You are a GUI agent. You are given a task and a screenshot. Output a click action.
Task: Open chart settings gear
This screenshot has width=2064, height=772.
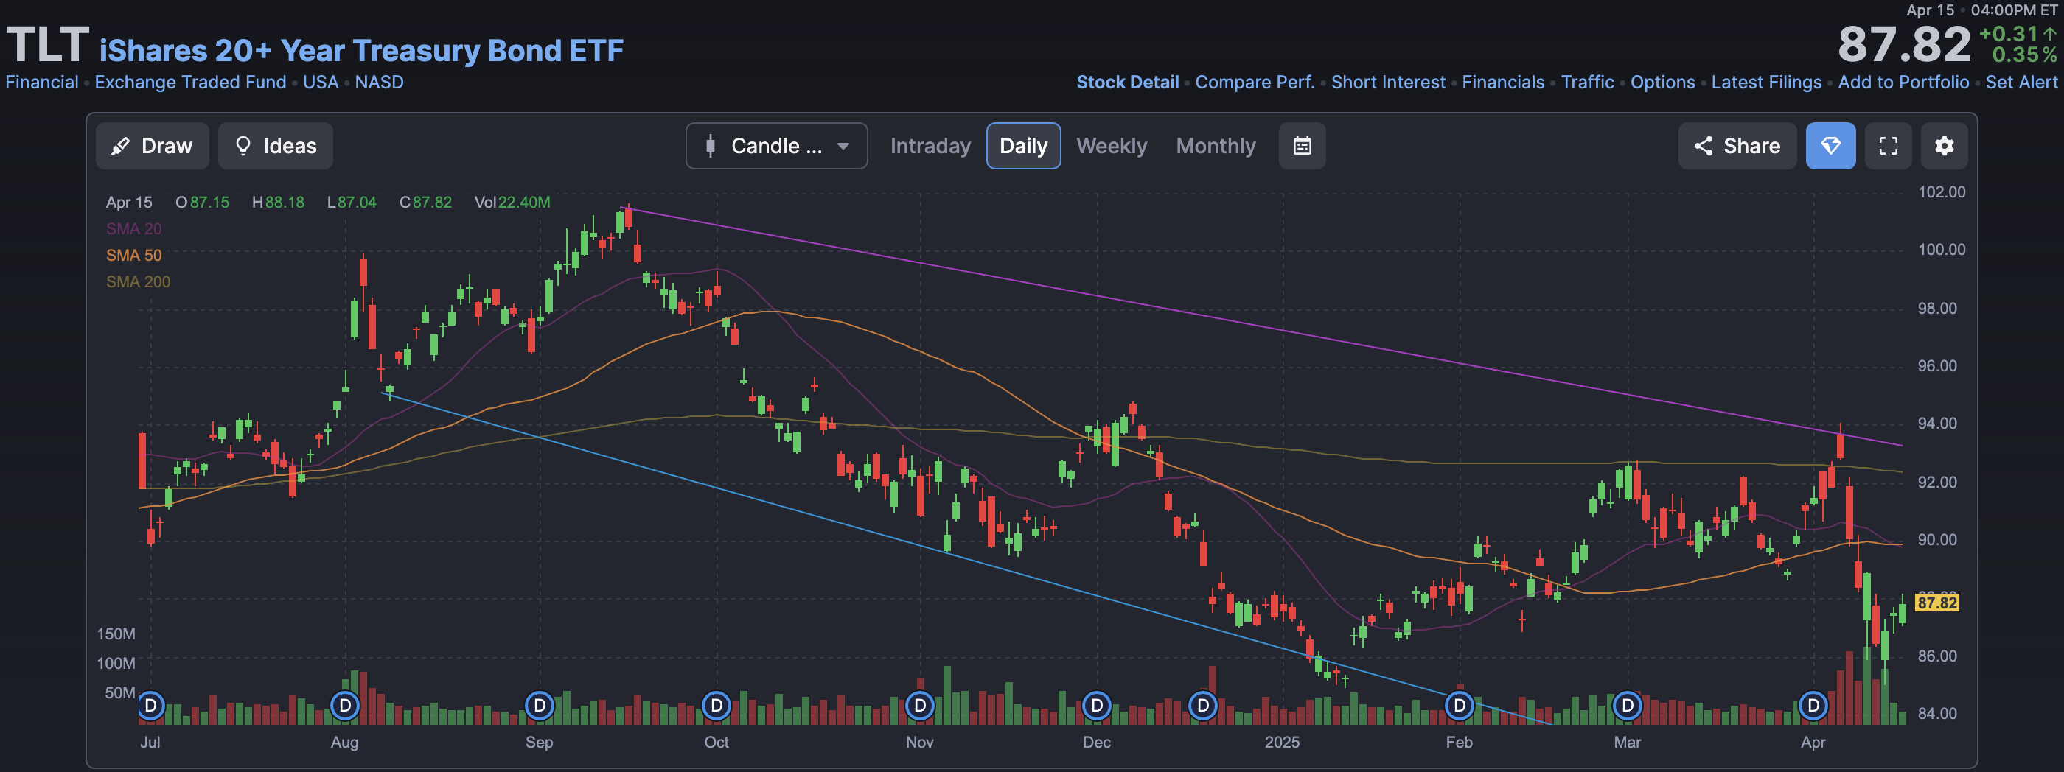1944,146
